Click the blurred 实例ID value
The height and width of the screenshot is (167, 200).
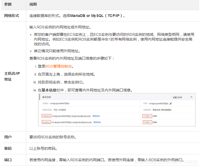[x=59, y=103]
